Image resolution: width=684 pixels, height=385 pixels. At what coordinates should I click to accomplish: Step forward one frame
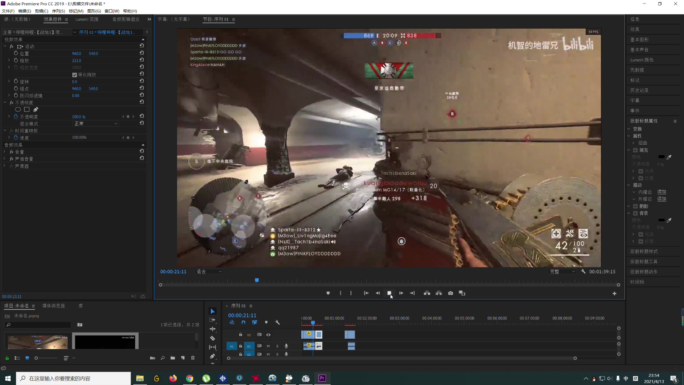pos(401,293)
